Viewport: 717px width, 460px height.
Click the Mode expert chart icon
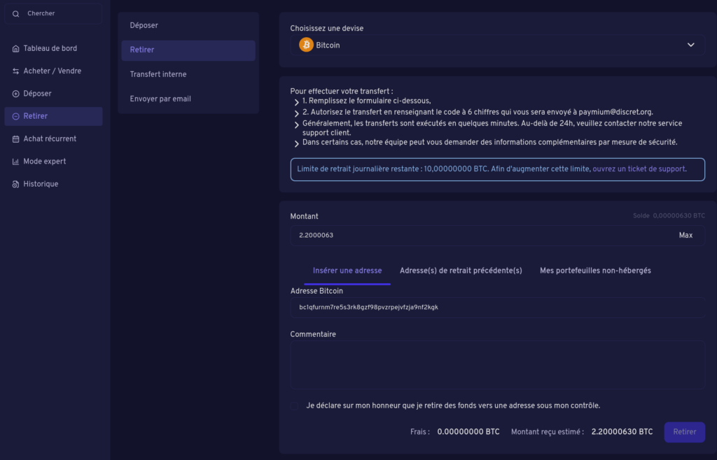click(16, 161)
